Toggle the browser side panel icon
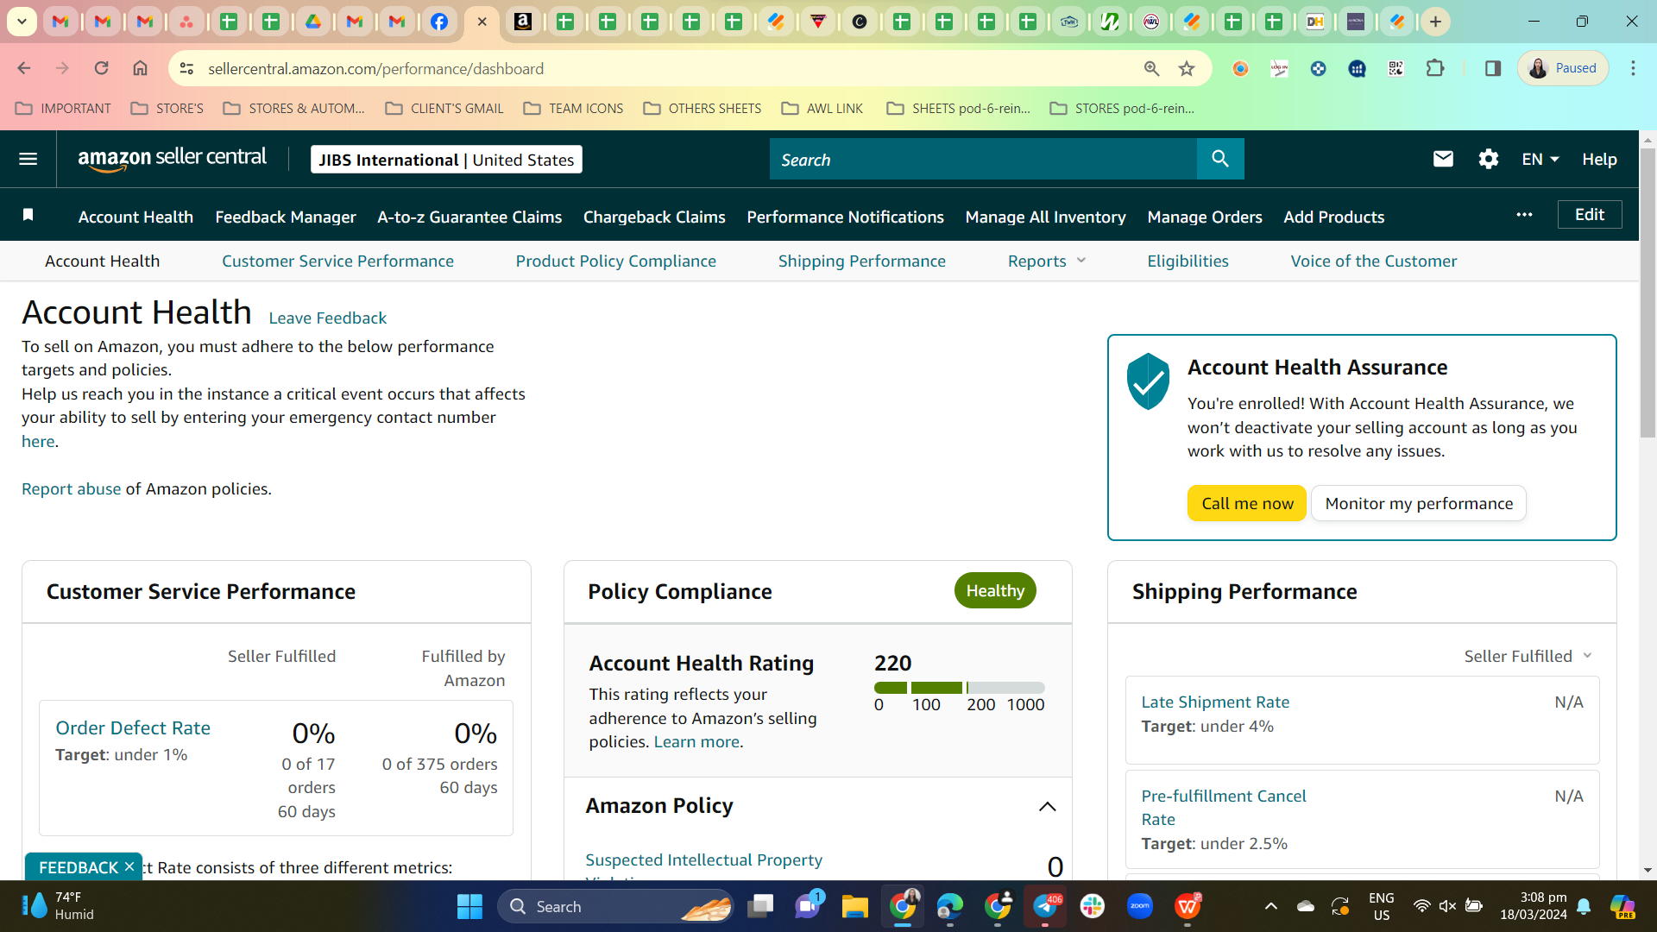The width and height of the screenshot is (1657, 932). pos(1493,68)
